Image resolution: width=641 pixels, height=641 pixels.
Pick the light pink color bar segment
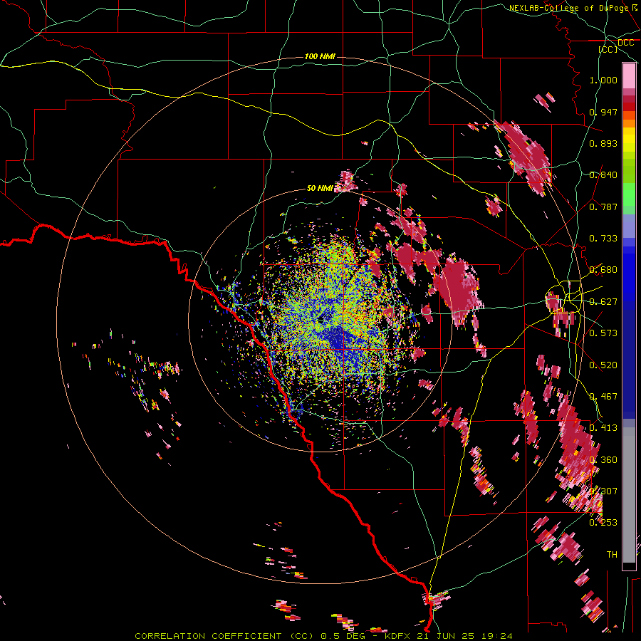(x=629, y=76)
